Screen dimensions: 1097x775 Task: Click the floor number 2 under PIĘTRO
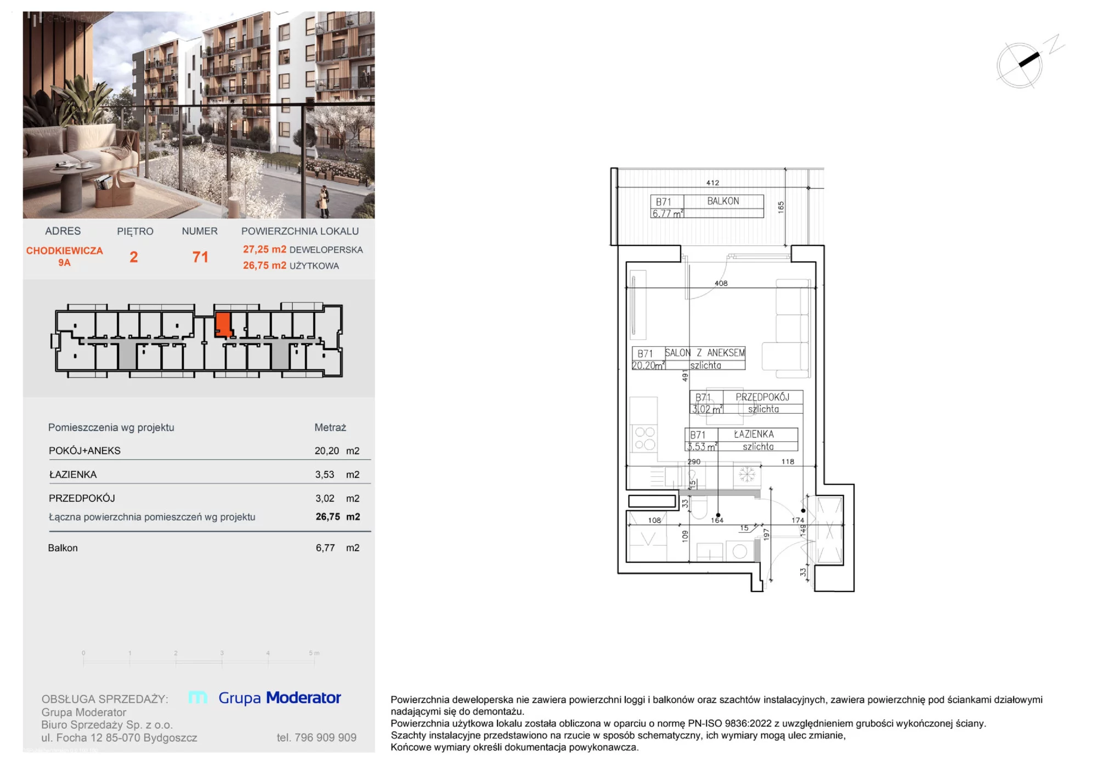[x=134, y=257]
